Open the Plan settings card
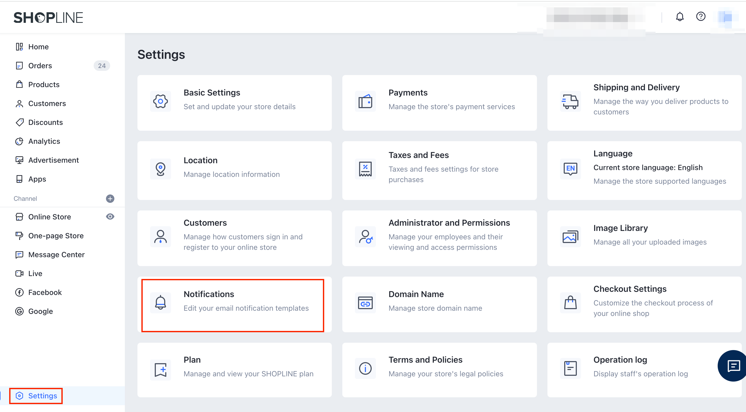The image size is (746, 412). click(234, 369)
